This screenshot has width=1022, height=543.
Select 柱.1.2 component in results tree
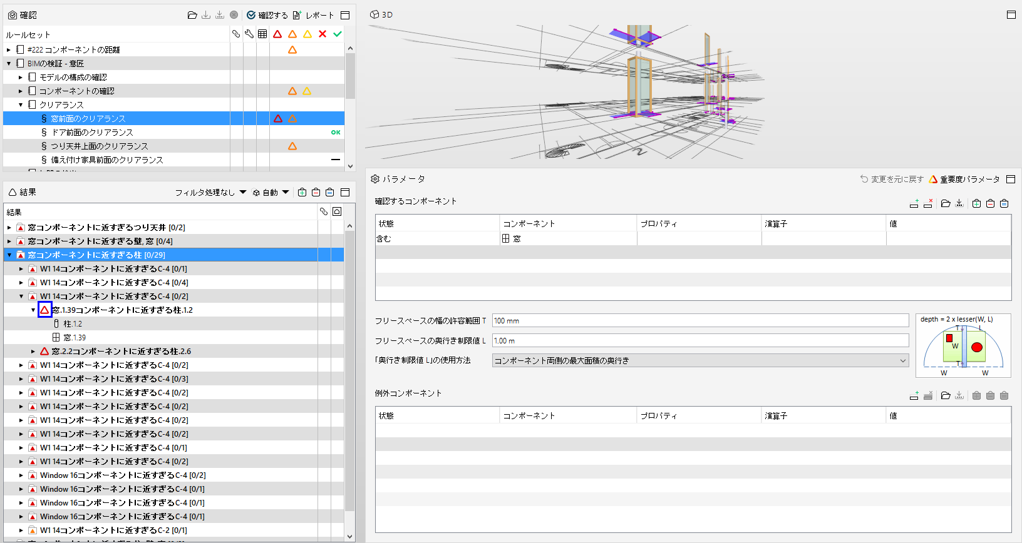coord(73,323)
